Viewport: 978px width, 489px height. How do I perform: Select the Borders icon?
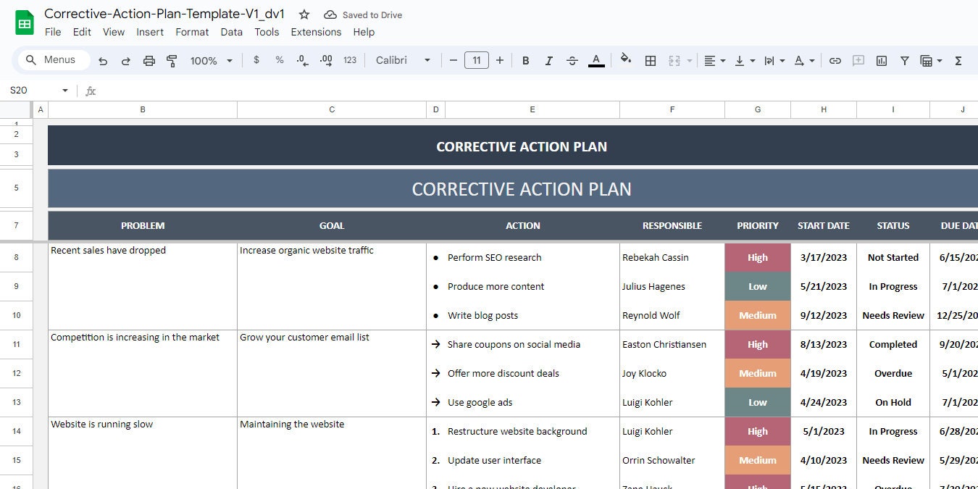point(651,60)
